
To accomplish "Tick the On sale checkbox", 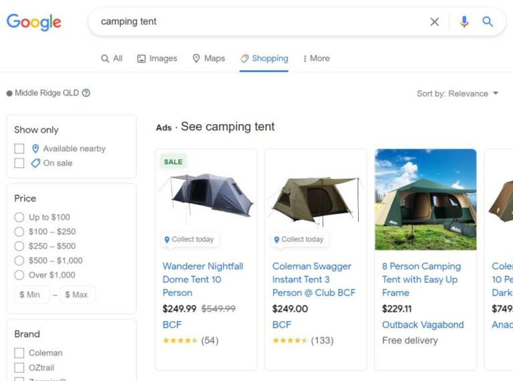I will tap(19, 163).
